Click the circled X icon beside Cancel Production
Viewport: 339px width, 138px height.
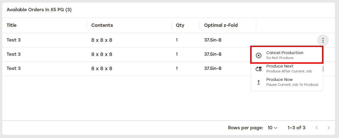[x=259, y=55]
